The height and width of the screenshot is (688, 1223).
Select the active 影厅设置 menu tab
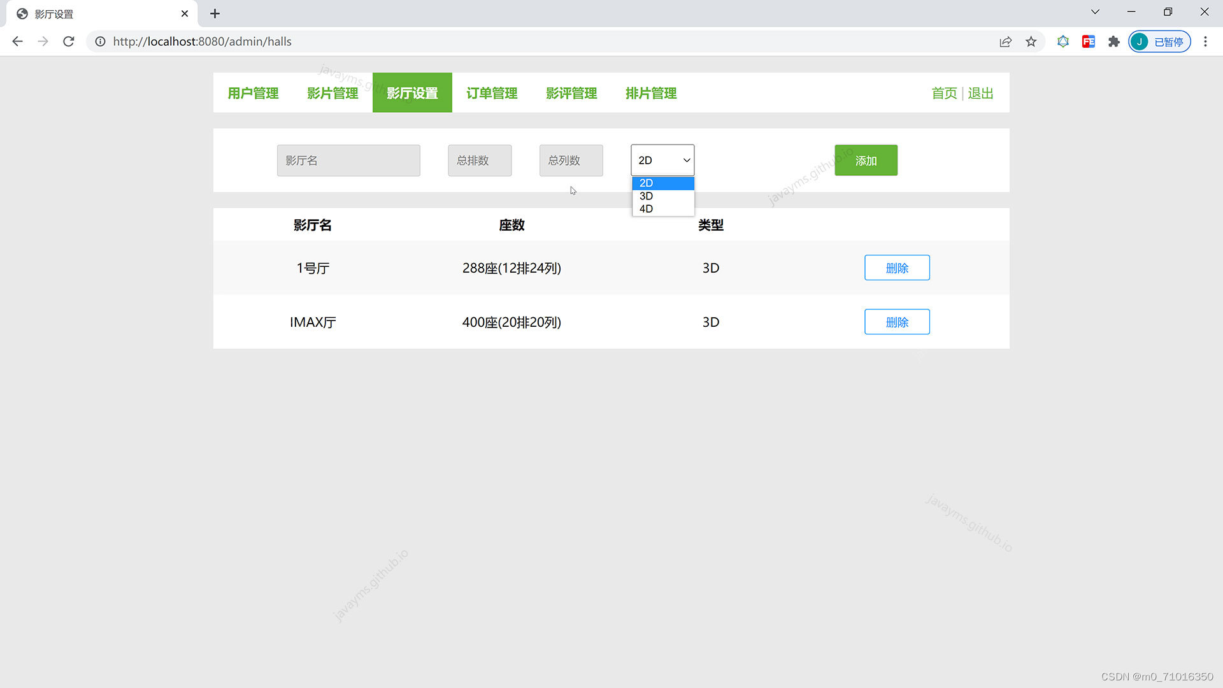pos(412,93)
